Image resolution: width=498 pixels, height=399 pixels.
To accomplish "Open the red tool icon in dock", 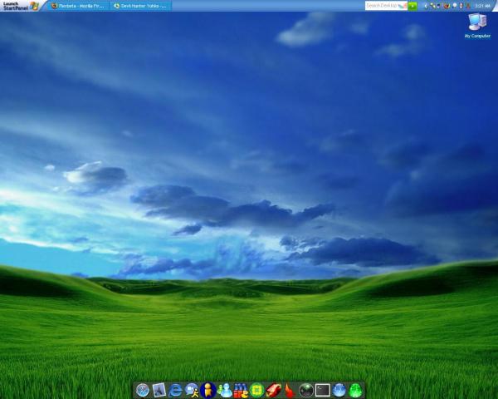I will pyautogui.click(x=273, y=390).
